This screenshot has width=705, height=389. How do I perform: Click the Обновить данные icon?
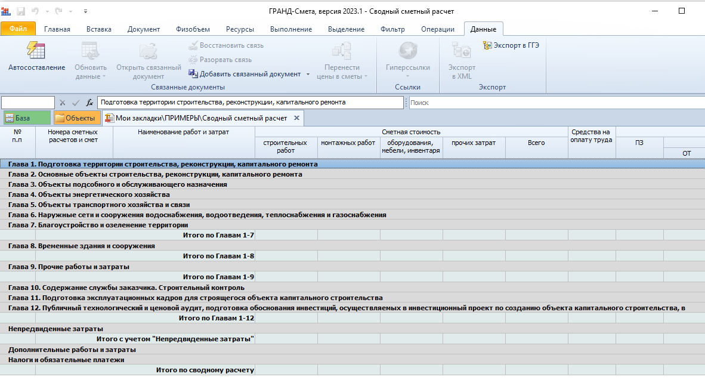(x=90, y=51)
